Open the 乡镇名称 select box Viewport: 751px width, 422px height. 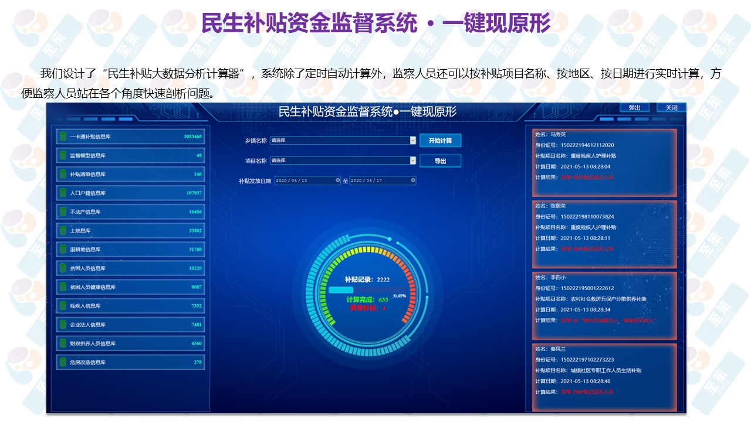pyautogui.click(x=340, y=141)
